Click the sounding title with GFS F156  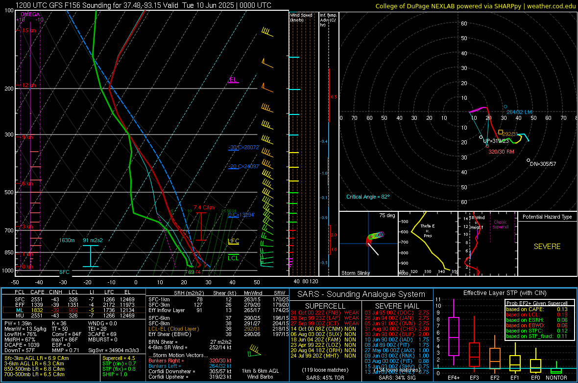144,5
